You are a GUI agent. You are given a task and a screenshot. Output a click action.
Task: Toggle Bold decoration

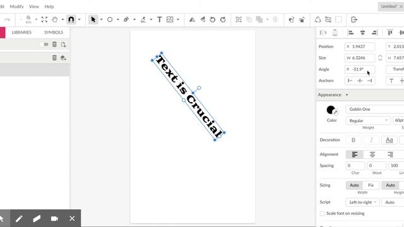click(353, 140)
